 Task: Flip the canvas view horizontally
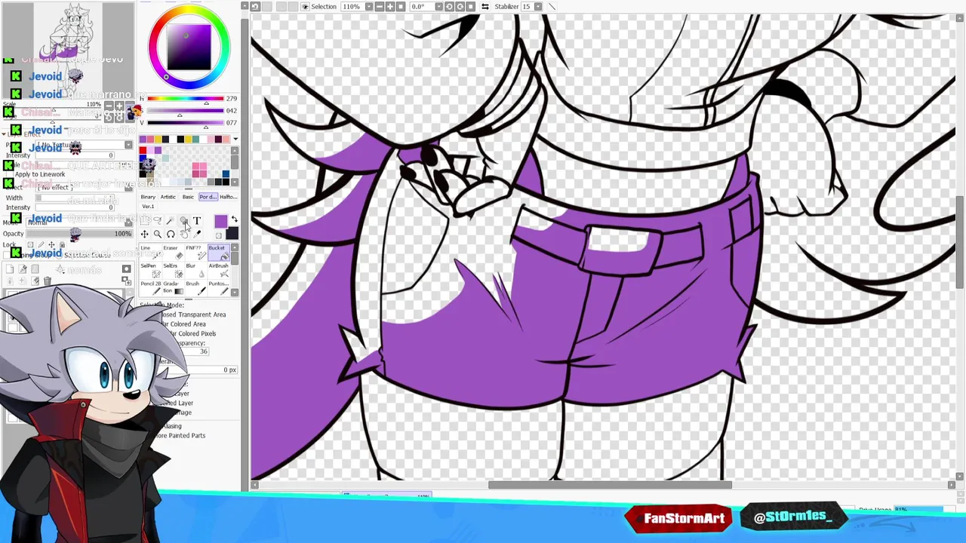[485, 6]
